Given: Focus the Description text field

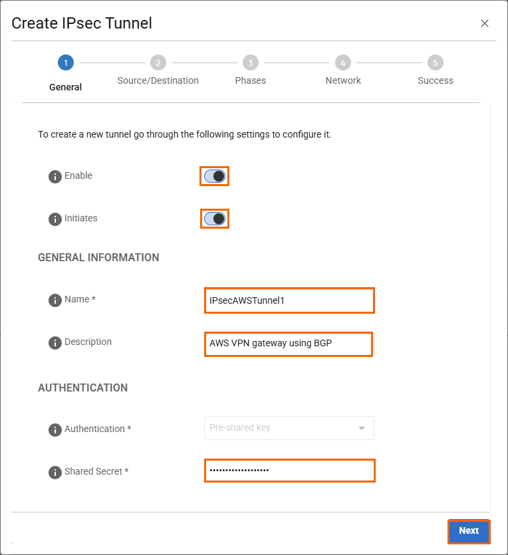Looking at the screenshot, I should click(x=288, y=344).
